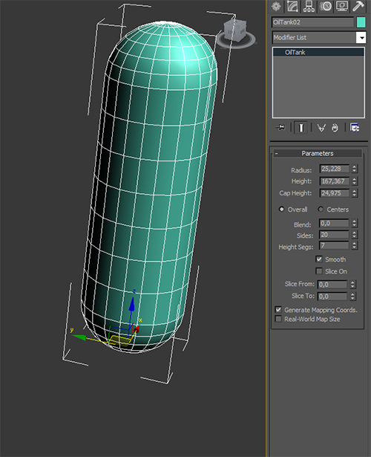Open the Modify command panel tab

pos(292,6)
